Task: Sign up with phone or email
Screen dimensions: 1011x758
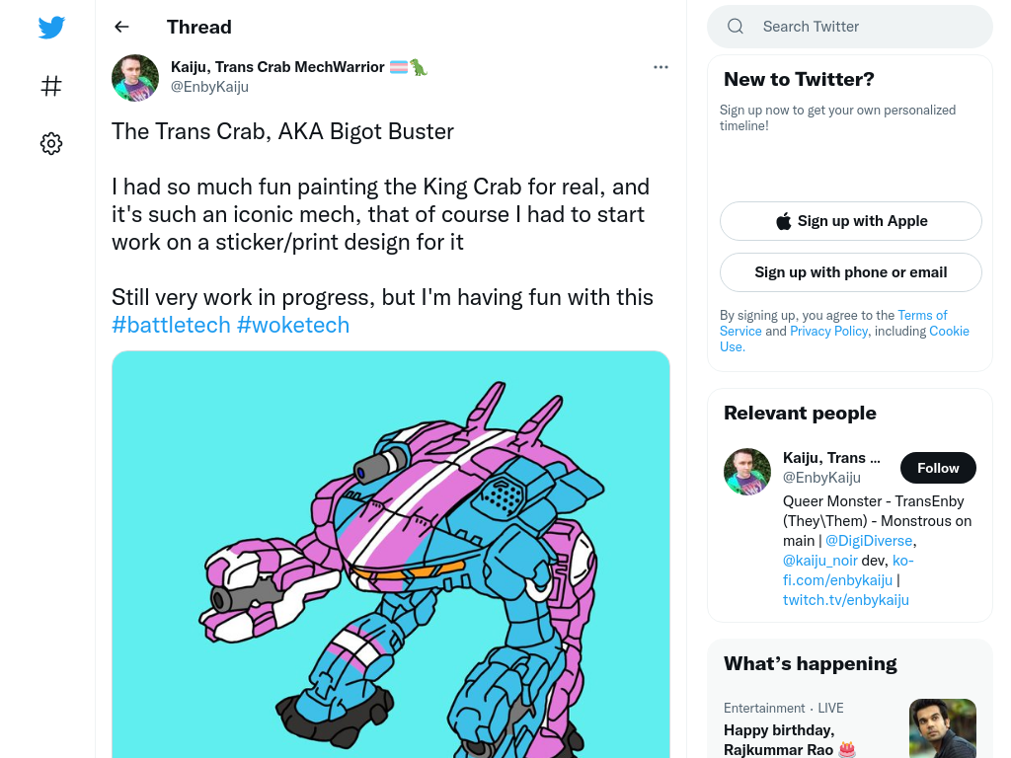Action: [x=850, y=272]
